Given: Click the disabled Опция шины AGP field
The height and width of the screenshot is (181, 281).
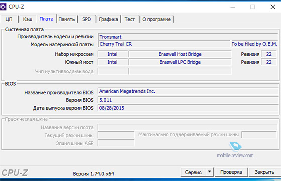Looking at the screenshot, I should coord(116,143).
